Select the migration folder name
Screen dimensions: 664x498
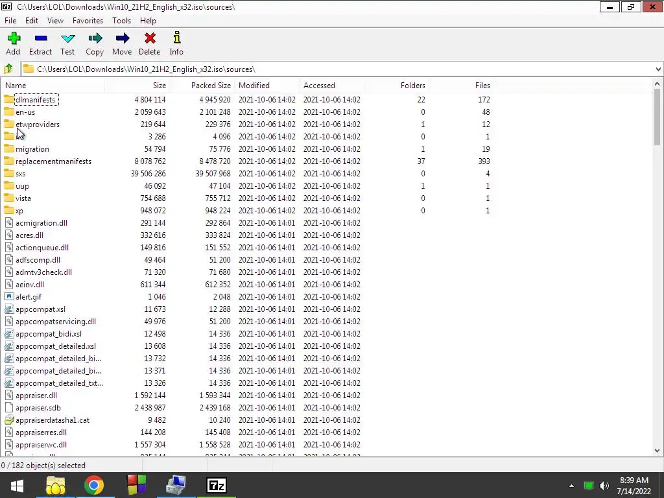pos(32,149)
